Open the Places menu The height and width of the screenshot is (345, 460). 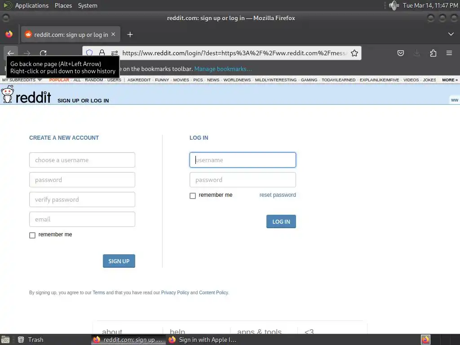[63, 5]
